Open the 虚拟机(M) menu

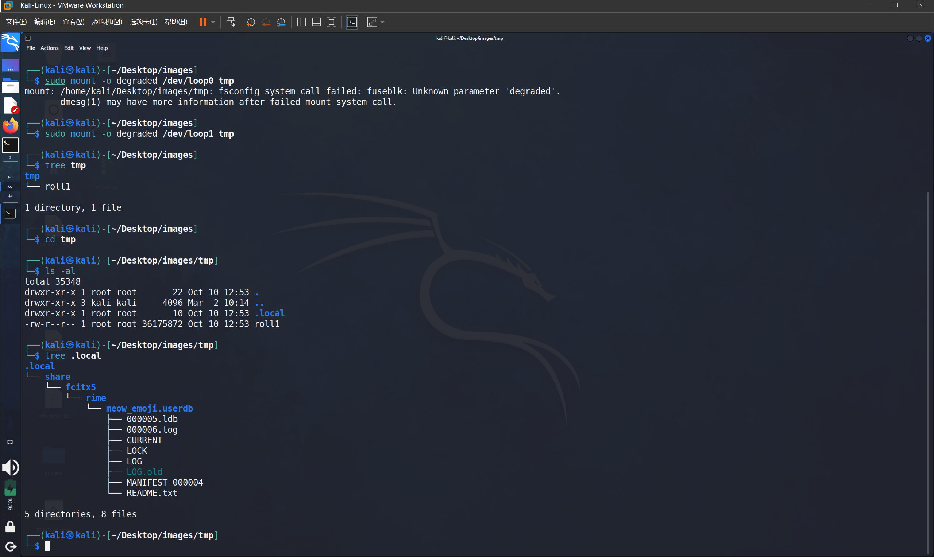pyautogui.click(x=107, y=22)
